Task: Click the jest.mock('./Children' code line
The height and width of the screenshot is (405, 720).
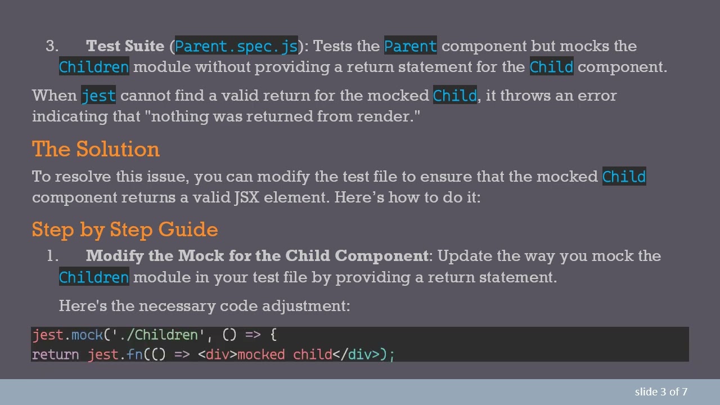Action: pyautogui.click(x=154, y=335)
